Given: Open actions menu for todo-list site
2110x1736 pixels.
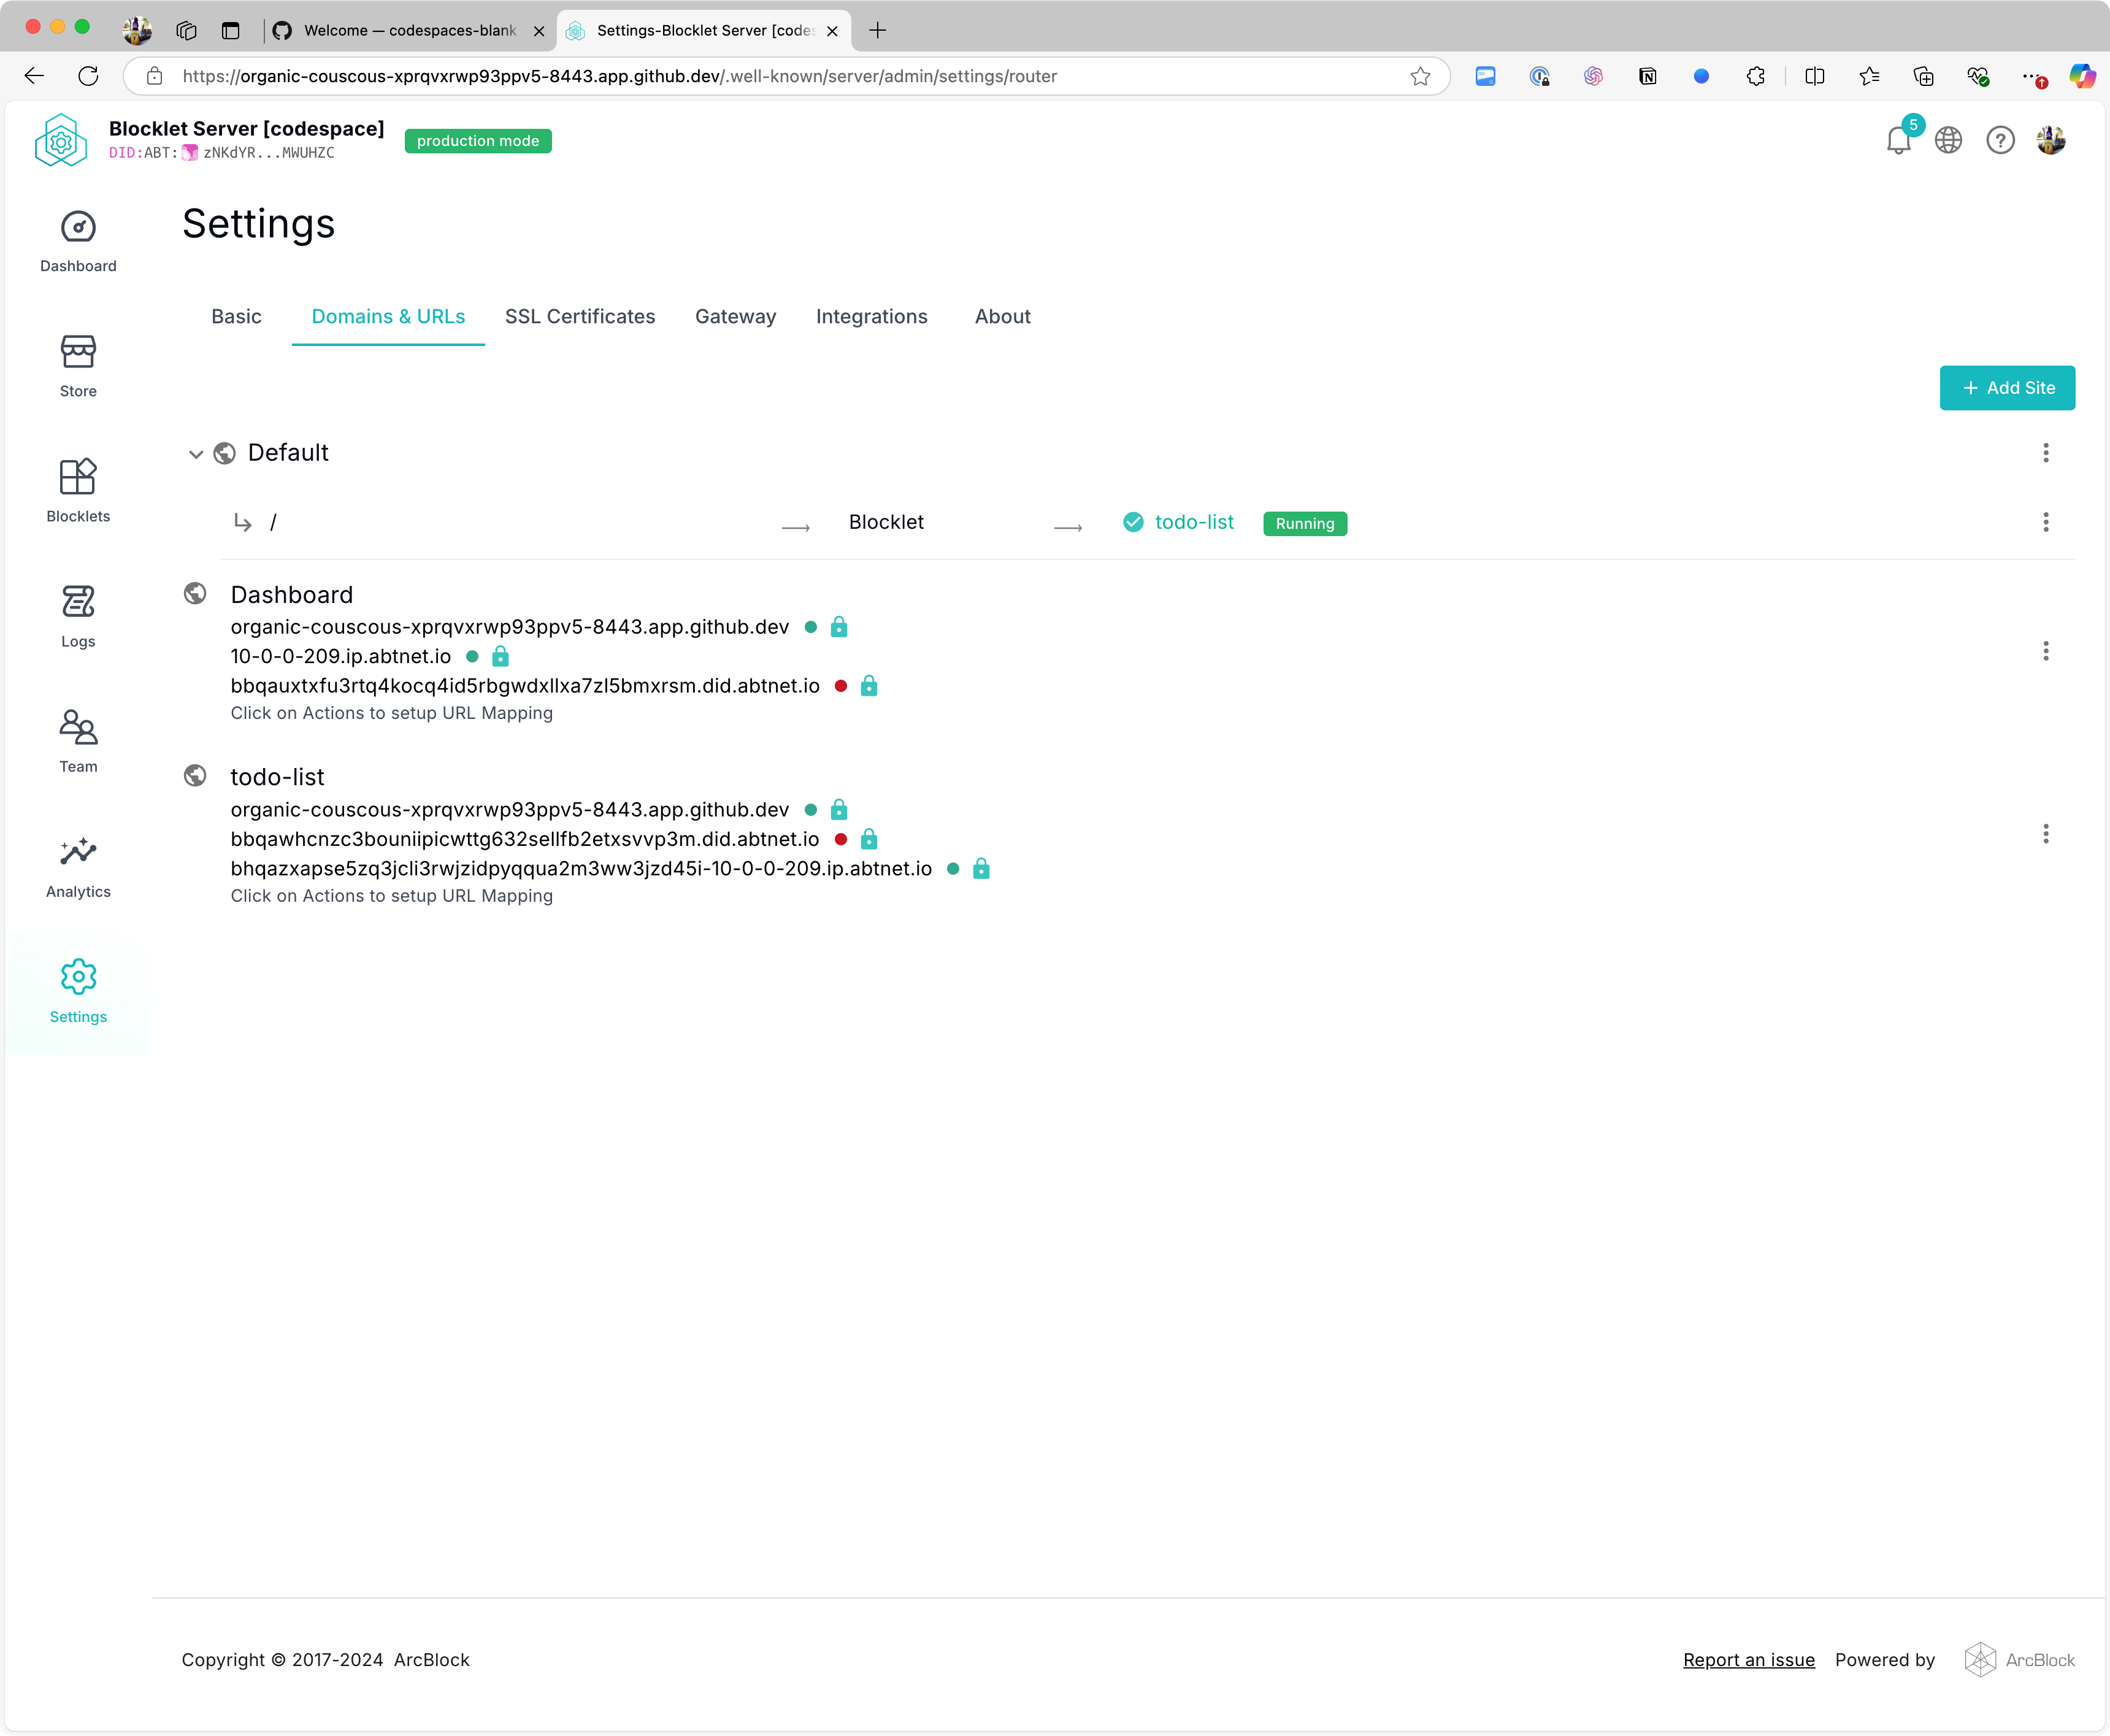Looking at the screenshot, I should coord(2045,834).
